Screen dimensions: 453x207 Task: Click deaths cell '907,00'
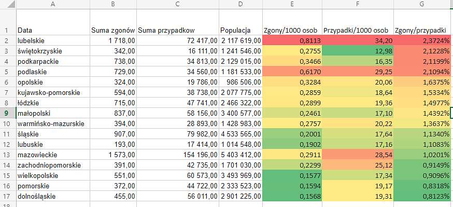[x=113, y=134]
